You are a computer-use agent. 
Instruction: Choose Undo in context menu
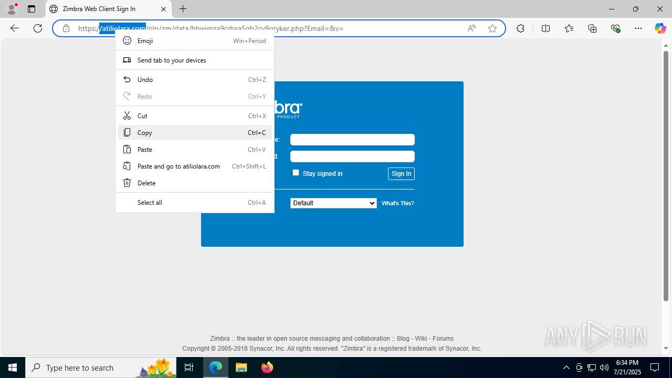pos(195,80)
